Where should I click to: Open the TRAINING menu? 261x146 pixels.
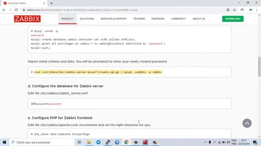pos(139,19)
